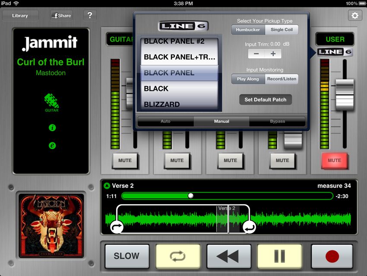This screenshot has height=276, width=367.
Task: Share on Facebook
Action: pyautogui.click(x=62, y=16)
